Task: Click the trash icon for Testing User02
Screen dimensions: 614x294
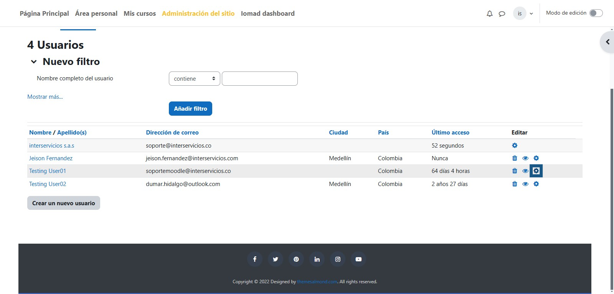Action: click(x=515, y=184)
